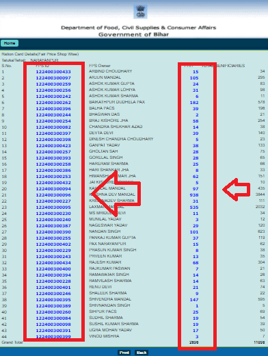Select PHH count 105 for Arjun Mandal
This screenshot has width=268, height=356.
point(194,78)
